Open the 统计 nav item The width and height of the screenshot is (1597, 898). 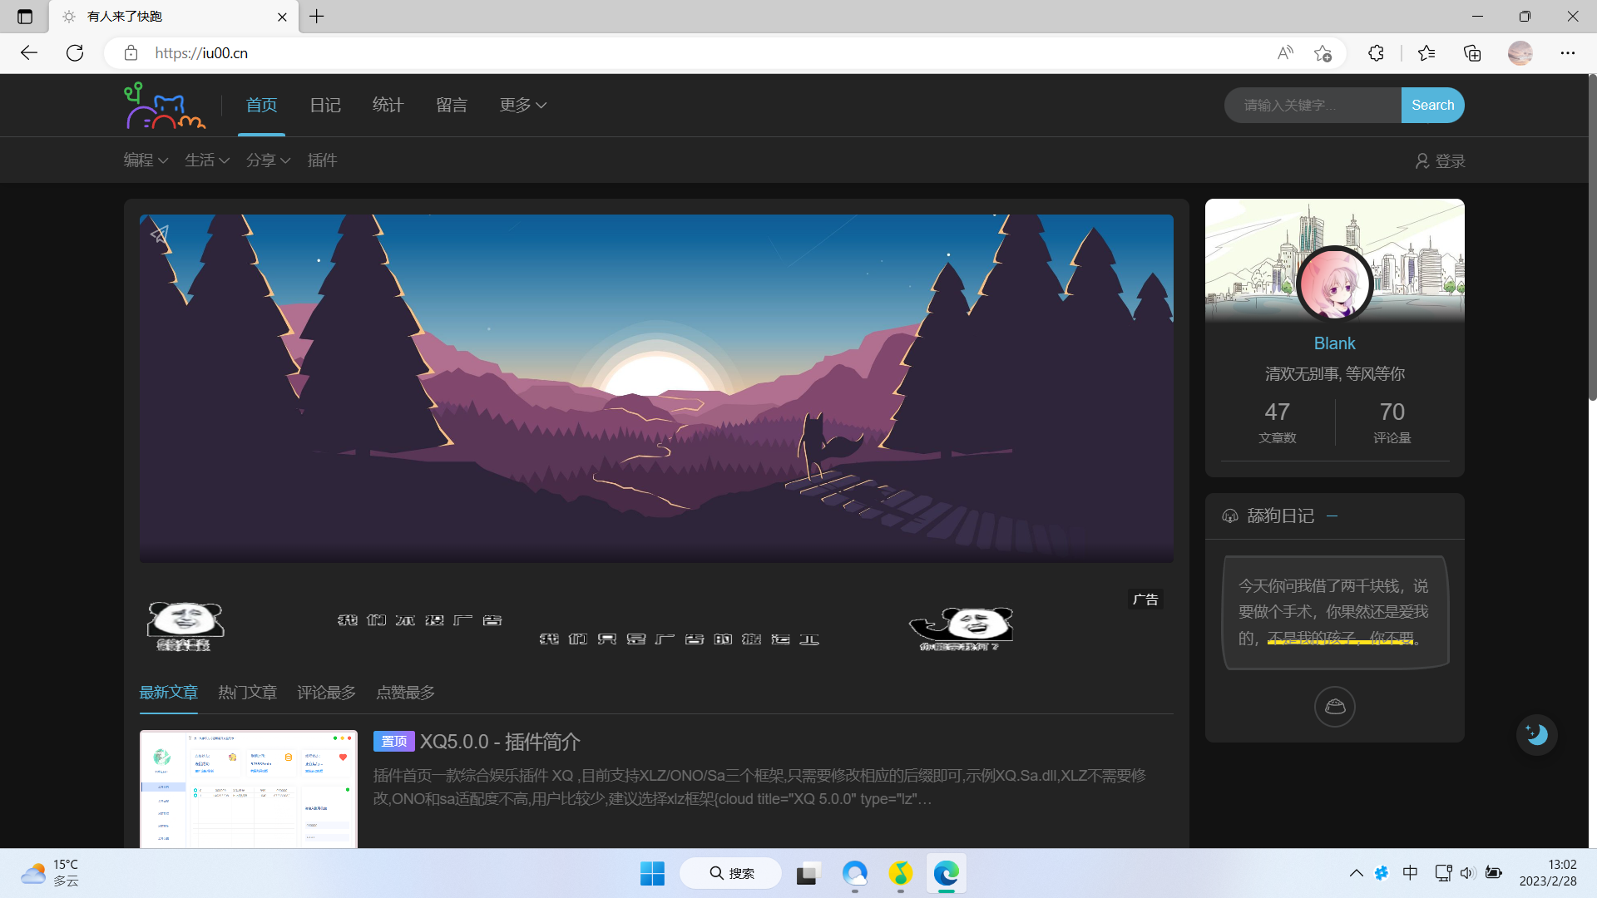(x=388, y=106)
